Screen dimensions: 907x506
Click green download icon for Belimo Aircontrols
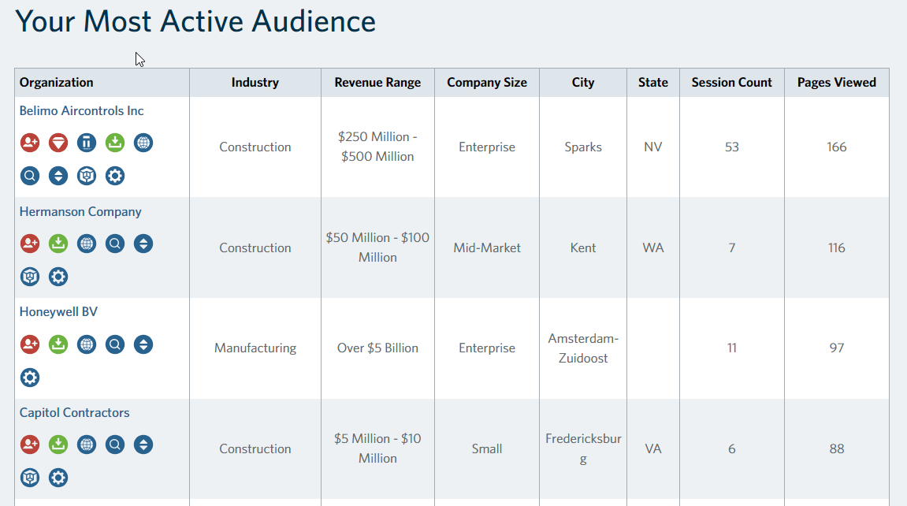click(115, 143)
